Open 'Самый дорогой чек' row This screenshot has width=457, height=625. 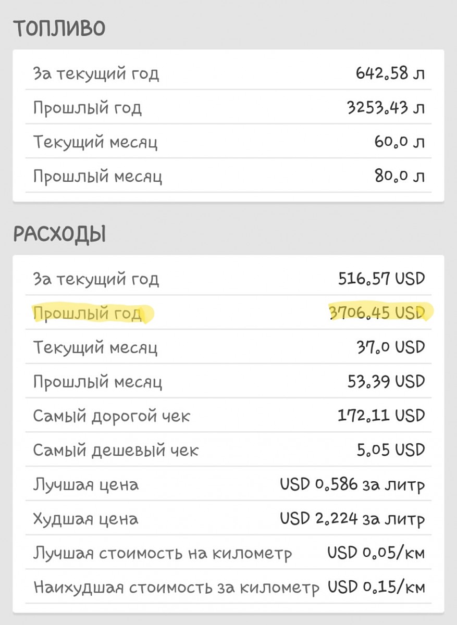pyautogui.click(x=228, y=416)
